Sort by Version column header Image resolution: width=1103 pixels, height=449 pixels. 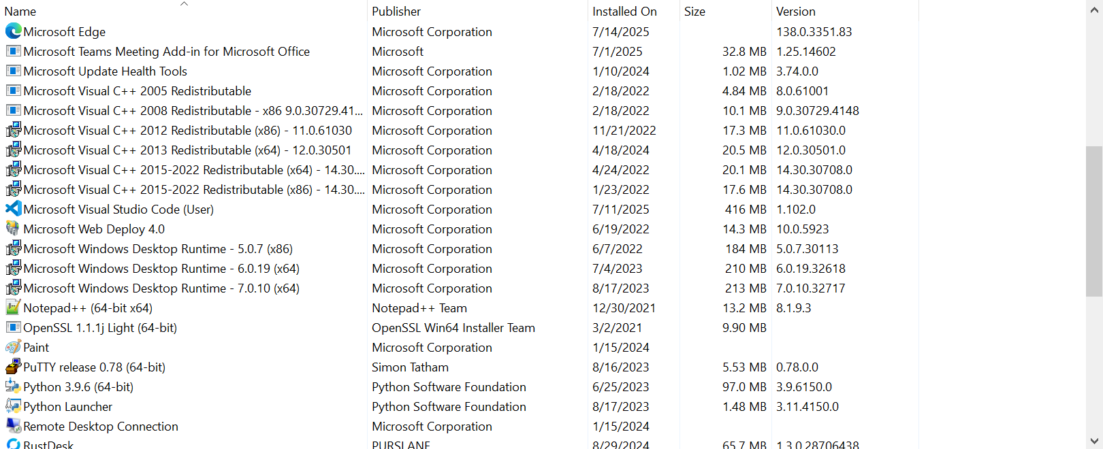pos(795,12)
